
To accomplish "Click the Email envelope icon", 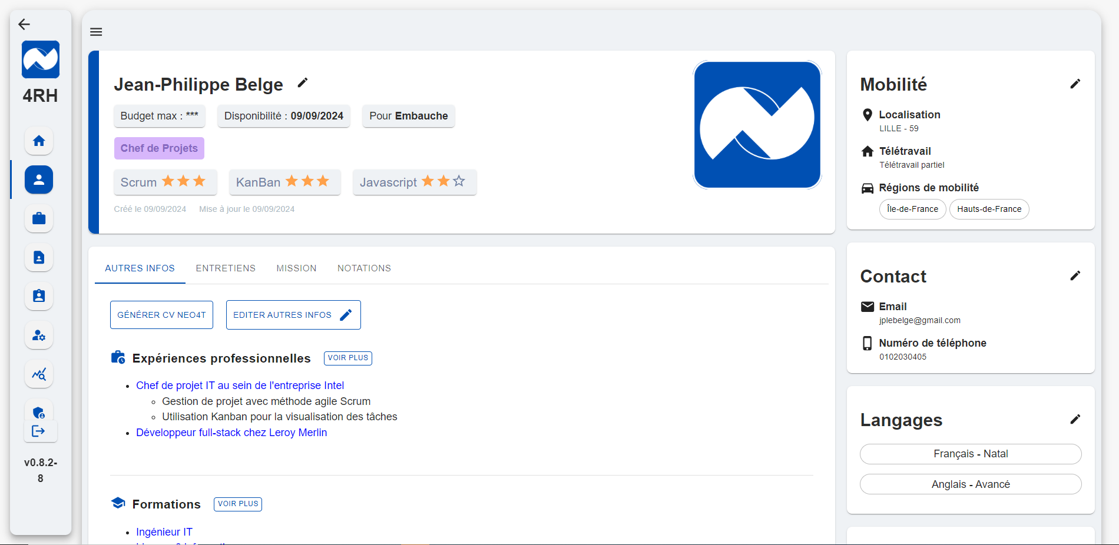I will 867,307.
